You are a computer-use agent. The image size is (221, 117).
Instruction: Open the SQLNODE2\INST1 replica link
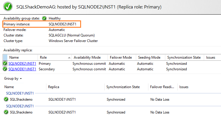pos(22,63)
